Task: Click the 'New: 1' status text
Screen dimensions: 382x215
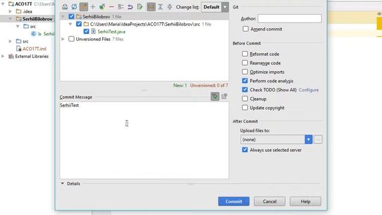Action: click(x=180, y=85)
